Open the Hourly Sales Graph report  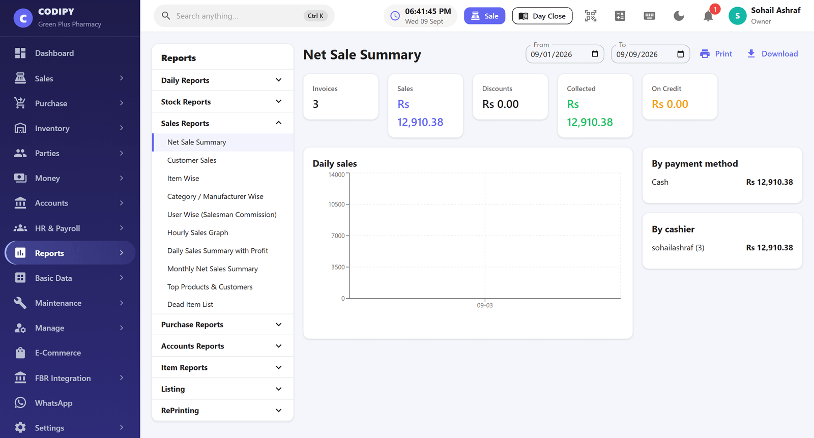click(x=222, y=232)
